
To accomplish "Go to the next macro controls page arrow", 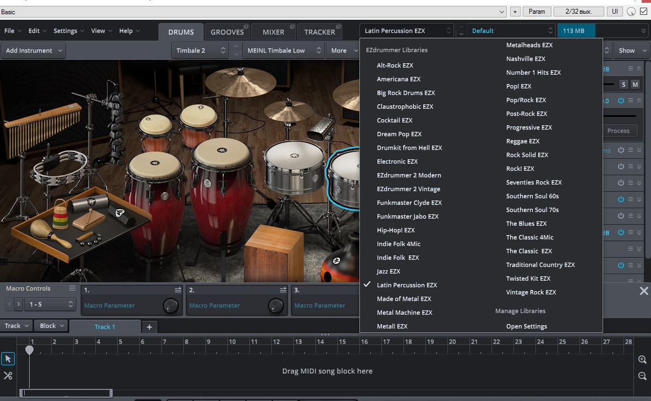I will click(19, 304).
